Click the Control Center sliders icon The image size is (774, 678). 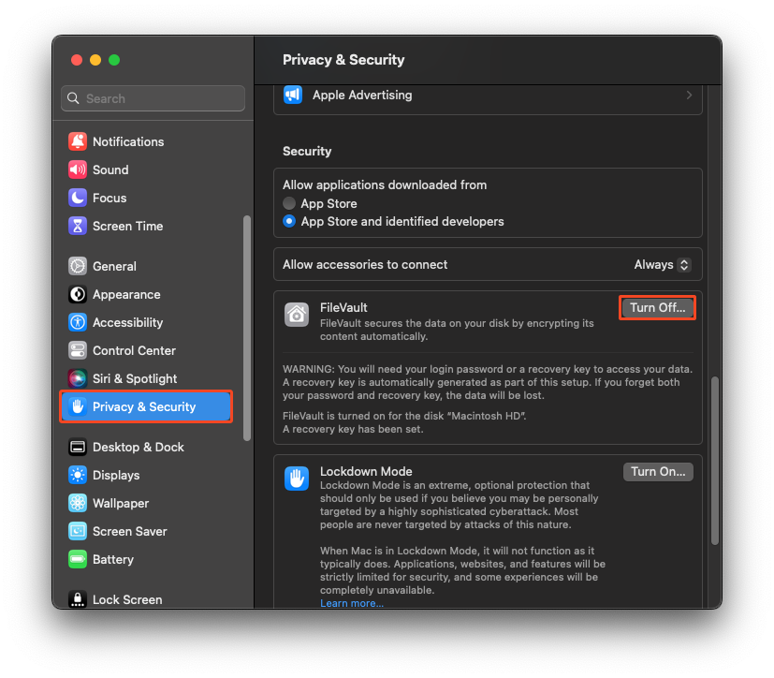(79, 350)
